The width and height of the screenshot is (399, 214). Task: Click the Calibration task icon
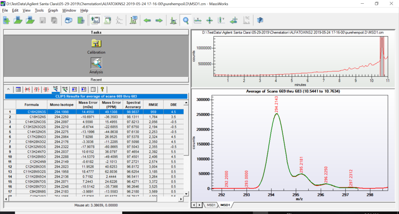click(96, 44)
